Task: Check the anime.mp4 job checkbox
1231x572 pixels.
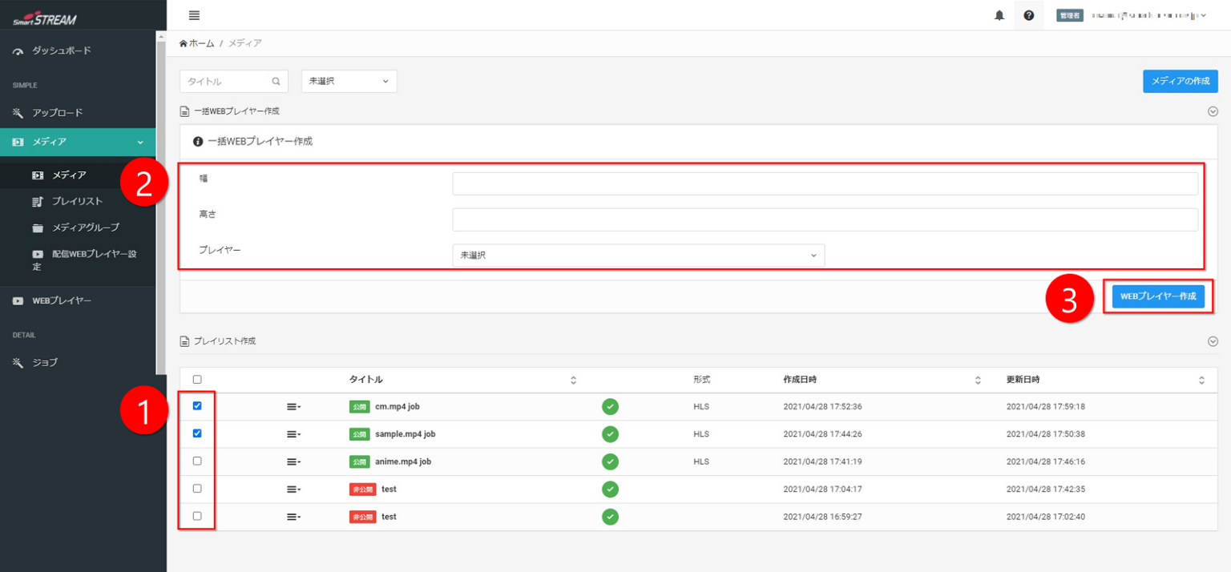Action: [x=197, y=461]
